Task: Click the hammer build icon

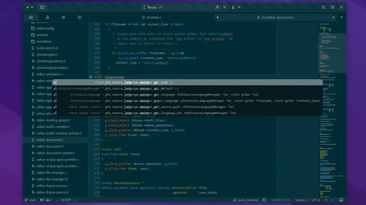Action: pyautogui.click(x=217, y=7)
